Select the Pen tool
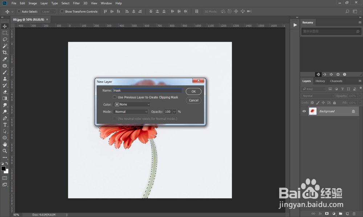 click(5, 118)
